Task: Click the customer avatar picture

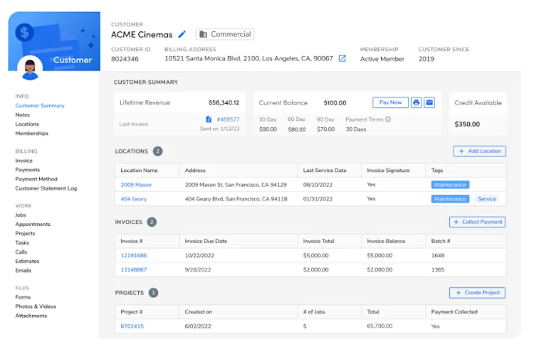Action: (30, 68)
